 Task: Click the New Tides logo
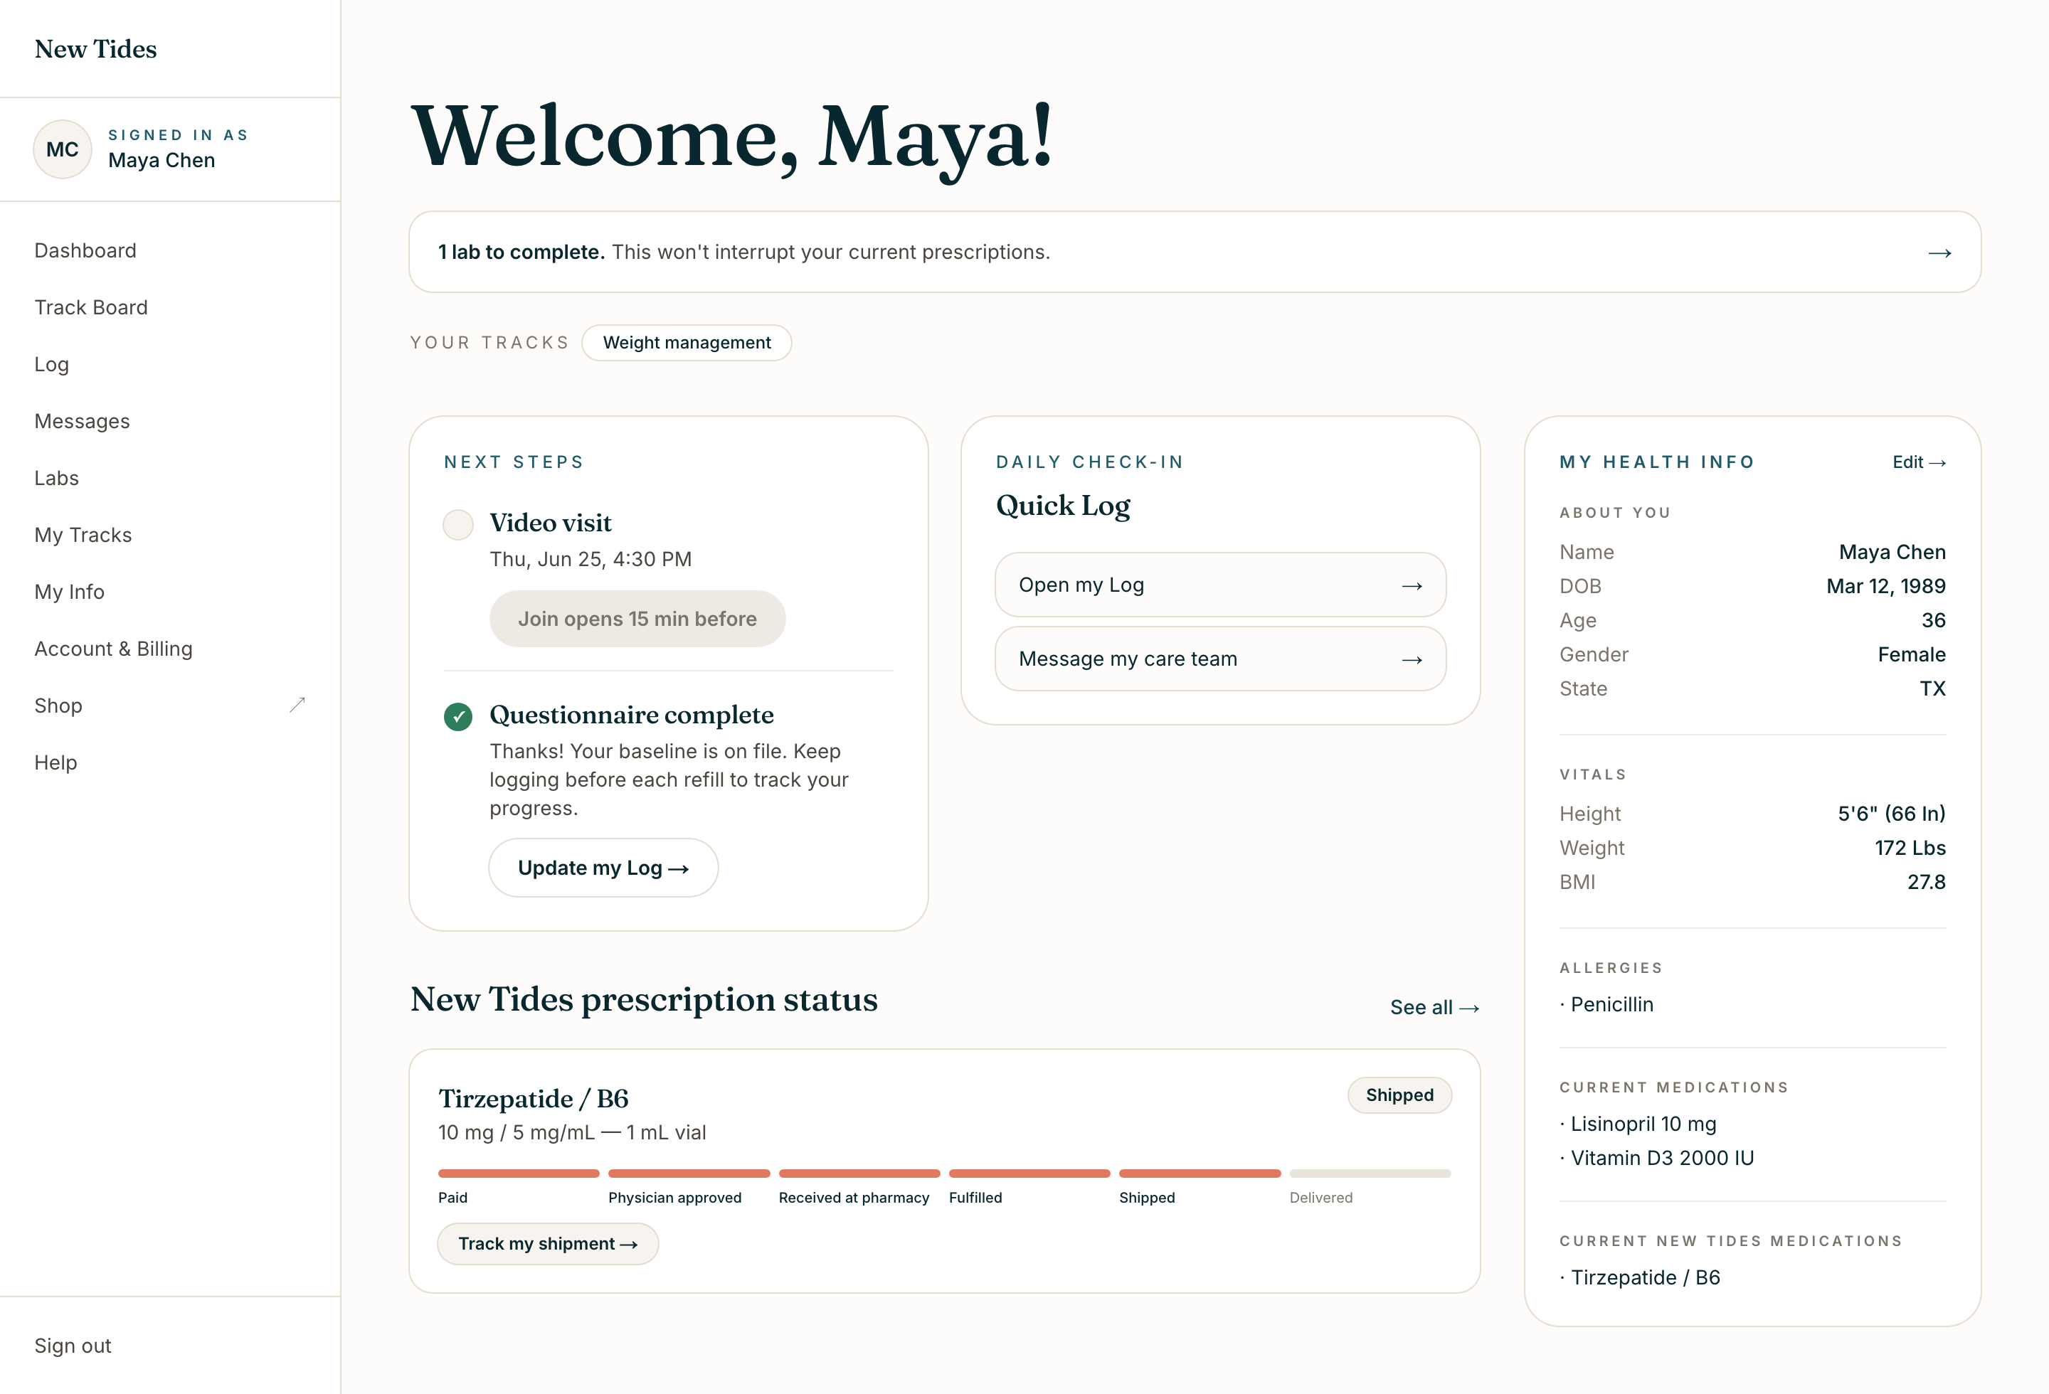pyautogui.click(x=96, y=49)
